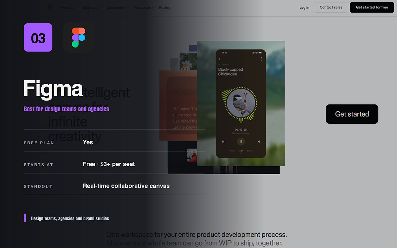Click the 'STANDOUT' label
Screen dimensions: 397x248
click(38, 186)
